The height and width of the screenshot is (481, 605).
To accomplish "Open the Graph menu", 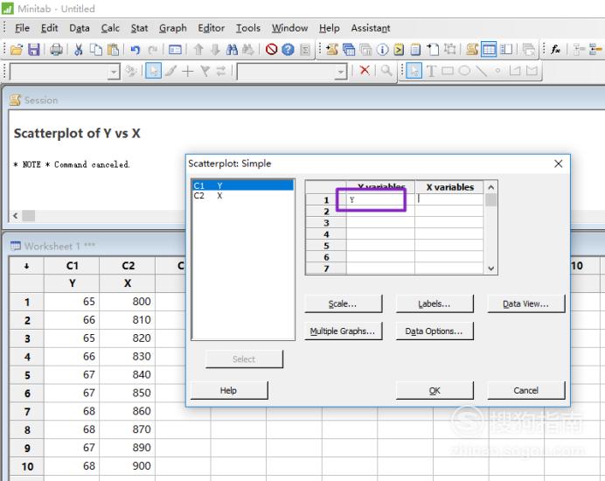I will 173,28.
